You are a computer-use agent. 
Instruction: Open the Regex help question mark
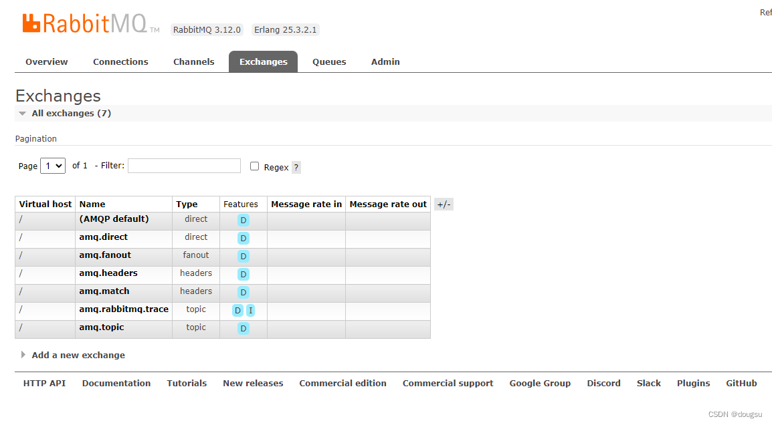[296, 167]
